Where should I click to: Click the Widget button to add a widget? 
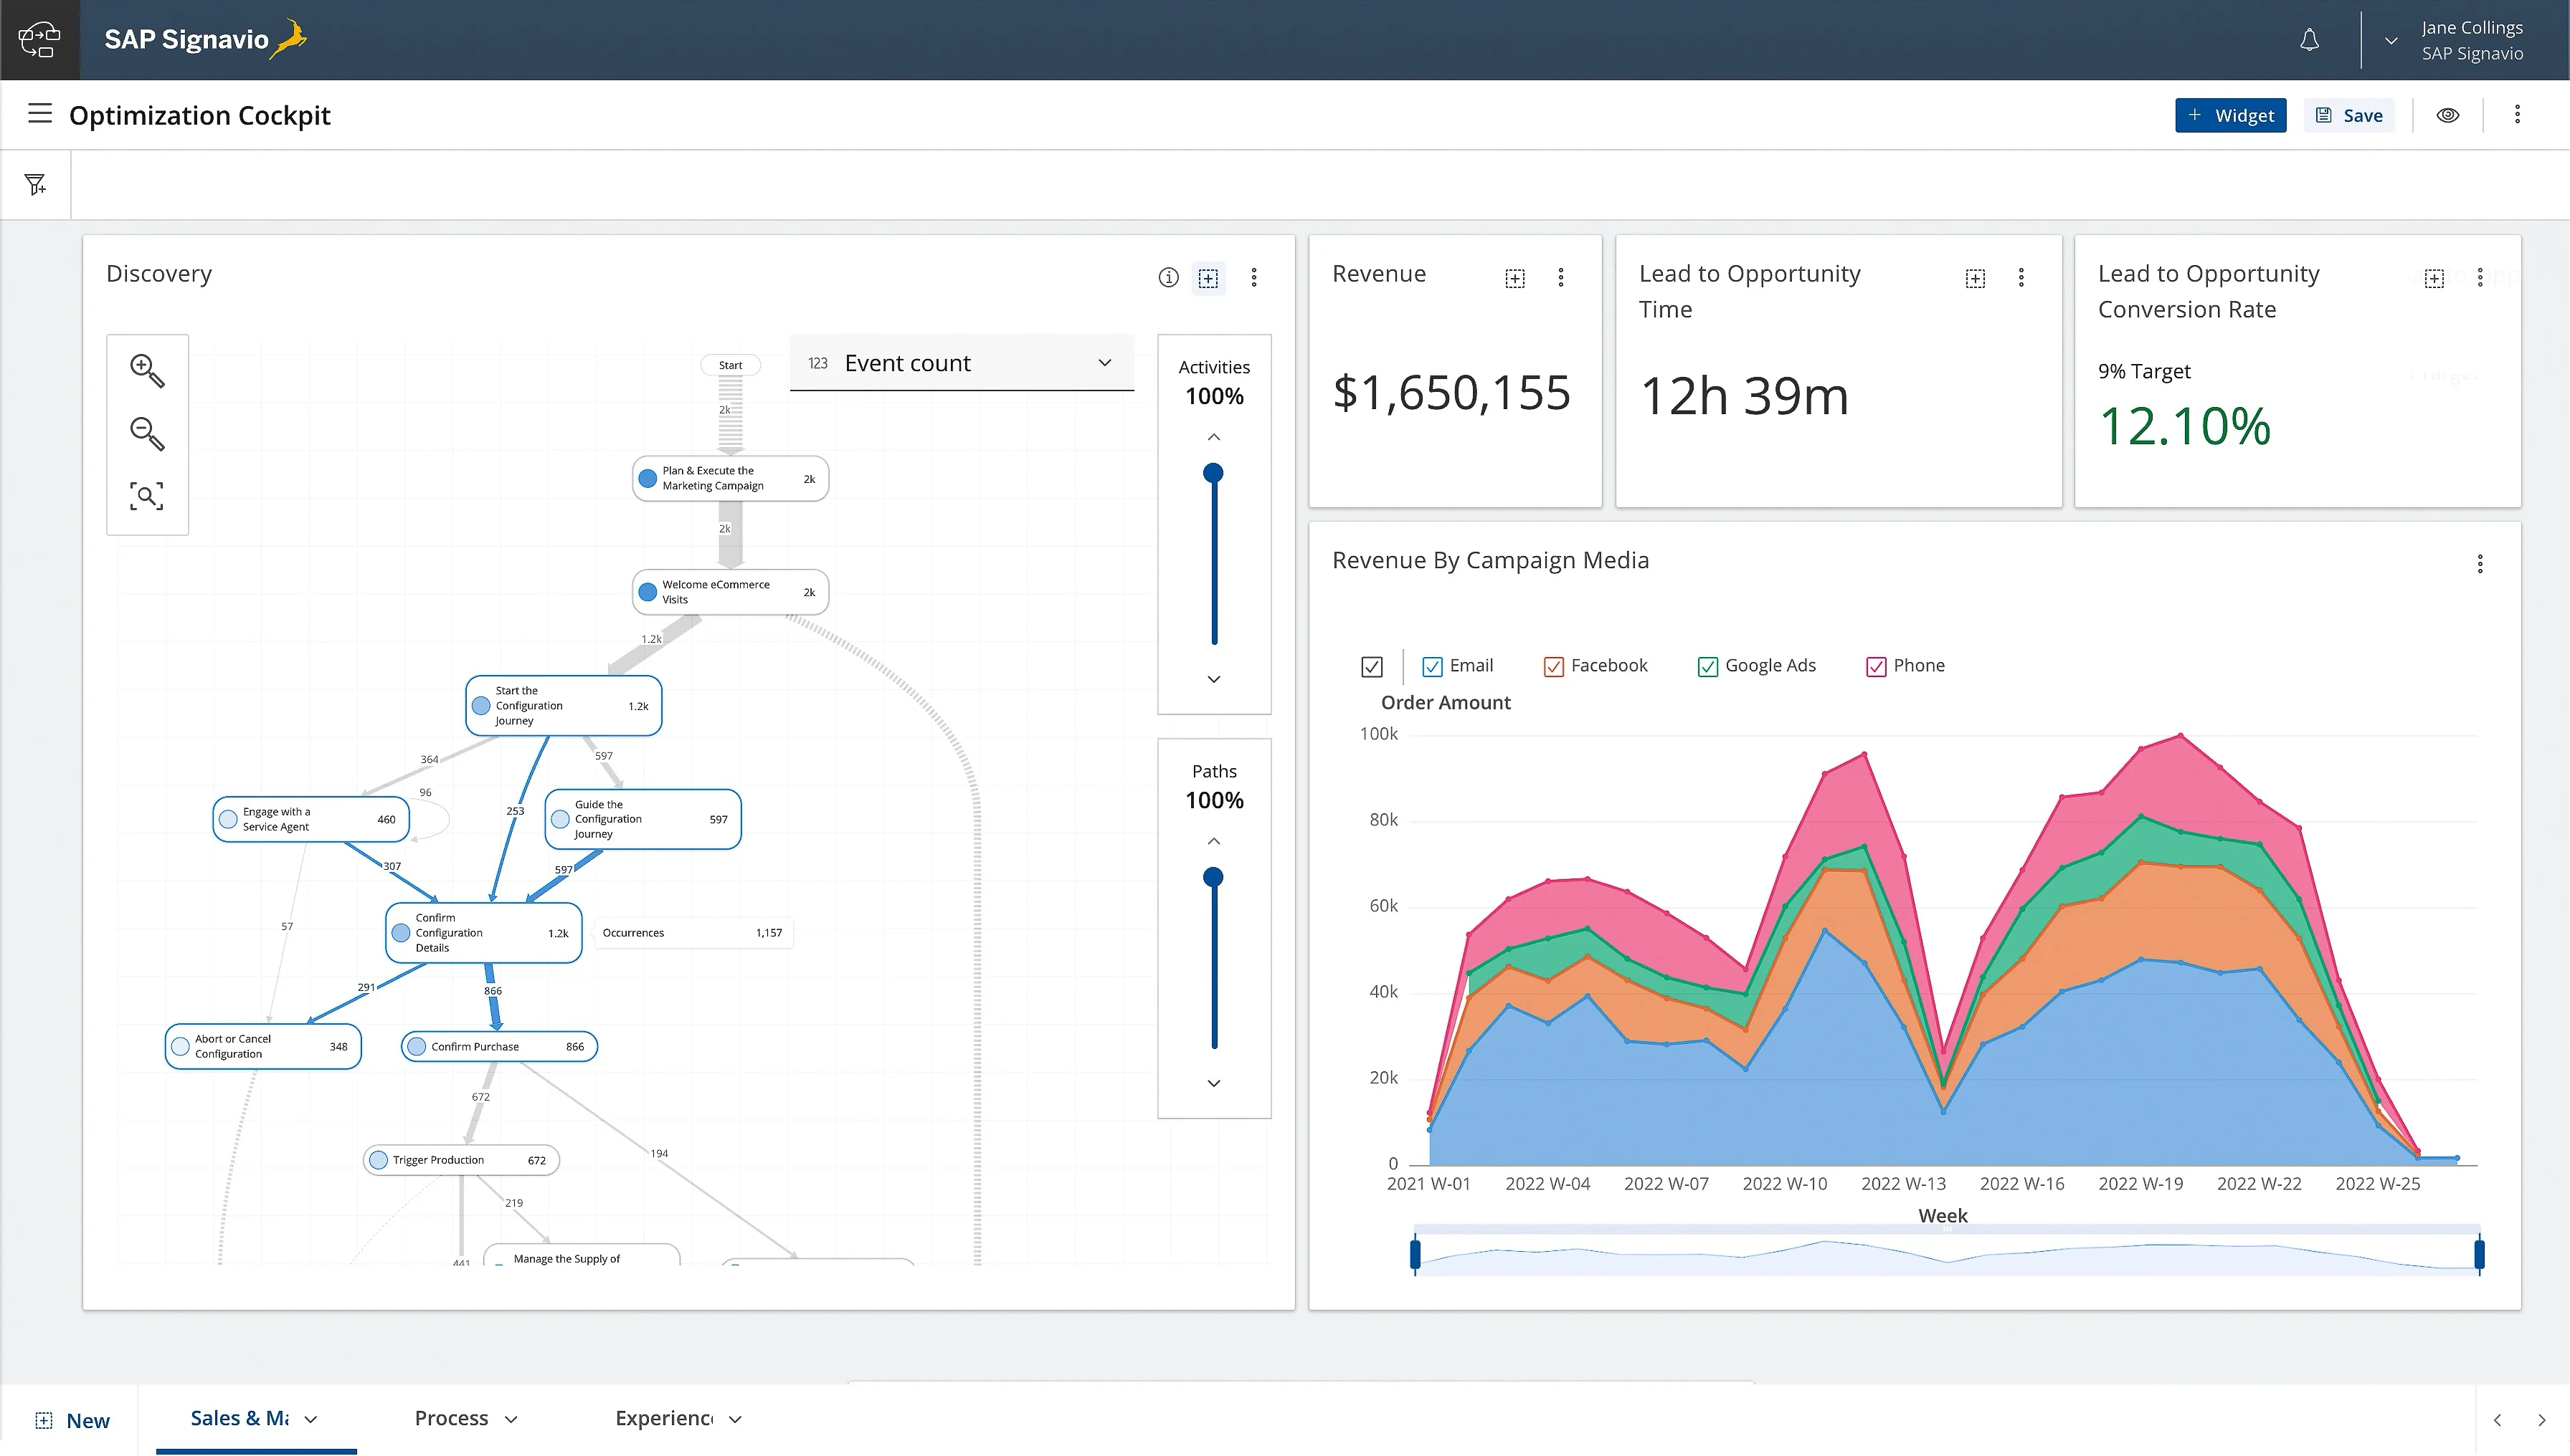click(x=2231, y=114)
